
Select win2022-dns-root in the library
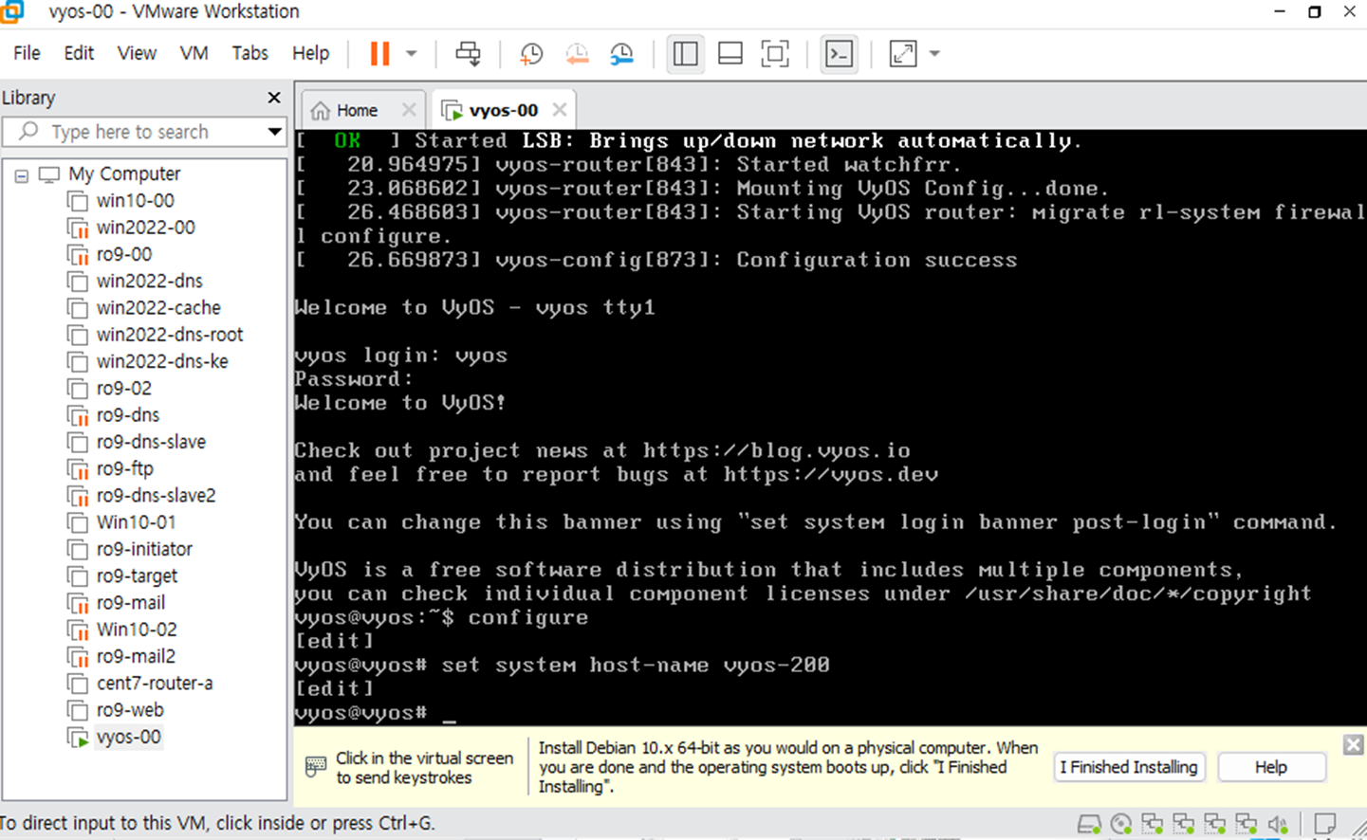click(x=170, y=335)
